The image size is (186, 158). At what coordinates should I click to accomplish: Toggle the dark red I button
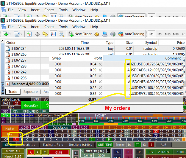[x=151, y=145]
